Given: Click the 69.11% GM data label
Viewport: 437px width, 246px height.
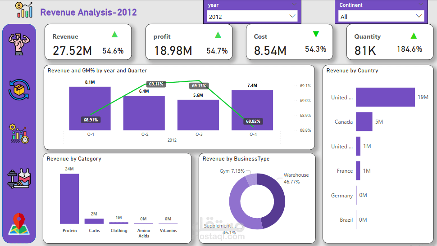Looking at the screenshot, I should pyautogui.click(x=156, y=84).
